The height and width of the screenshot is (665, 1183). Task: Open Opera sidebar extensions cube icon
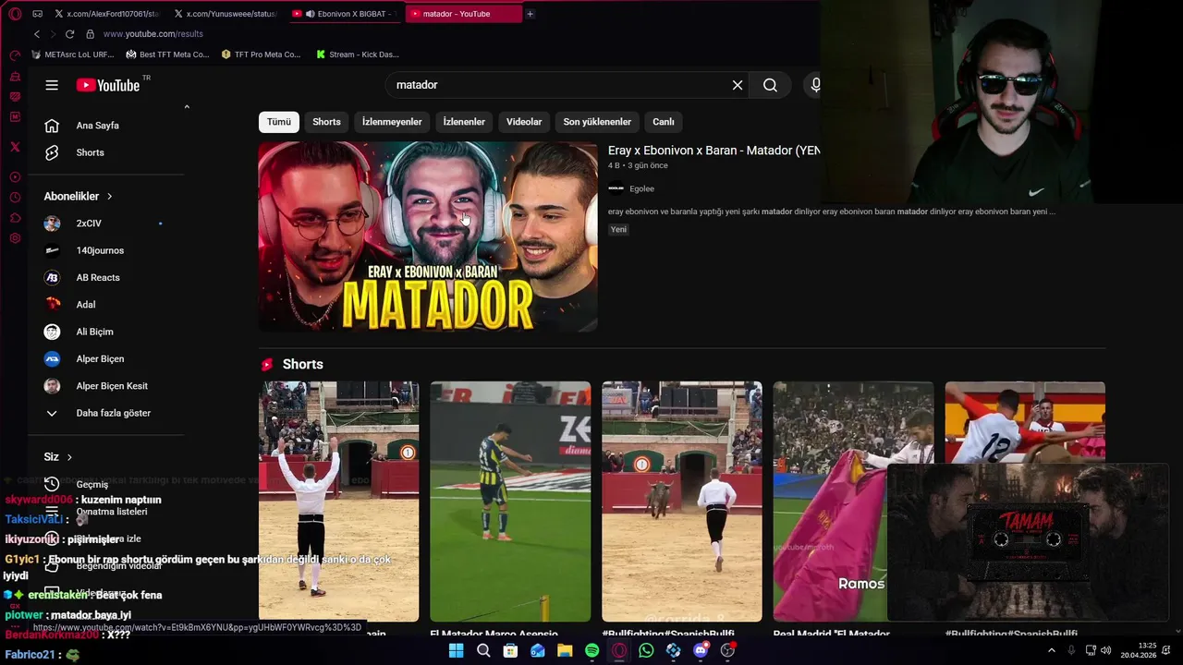point(15,218)
